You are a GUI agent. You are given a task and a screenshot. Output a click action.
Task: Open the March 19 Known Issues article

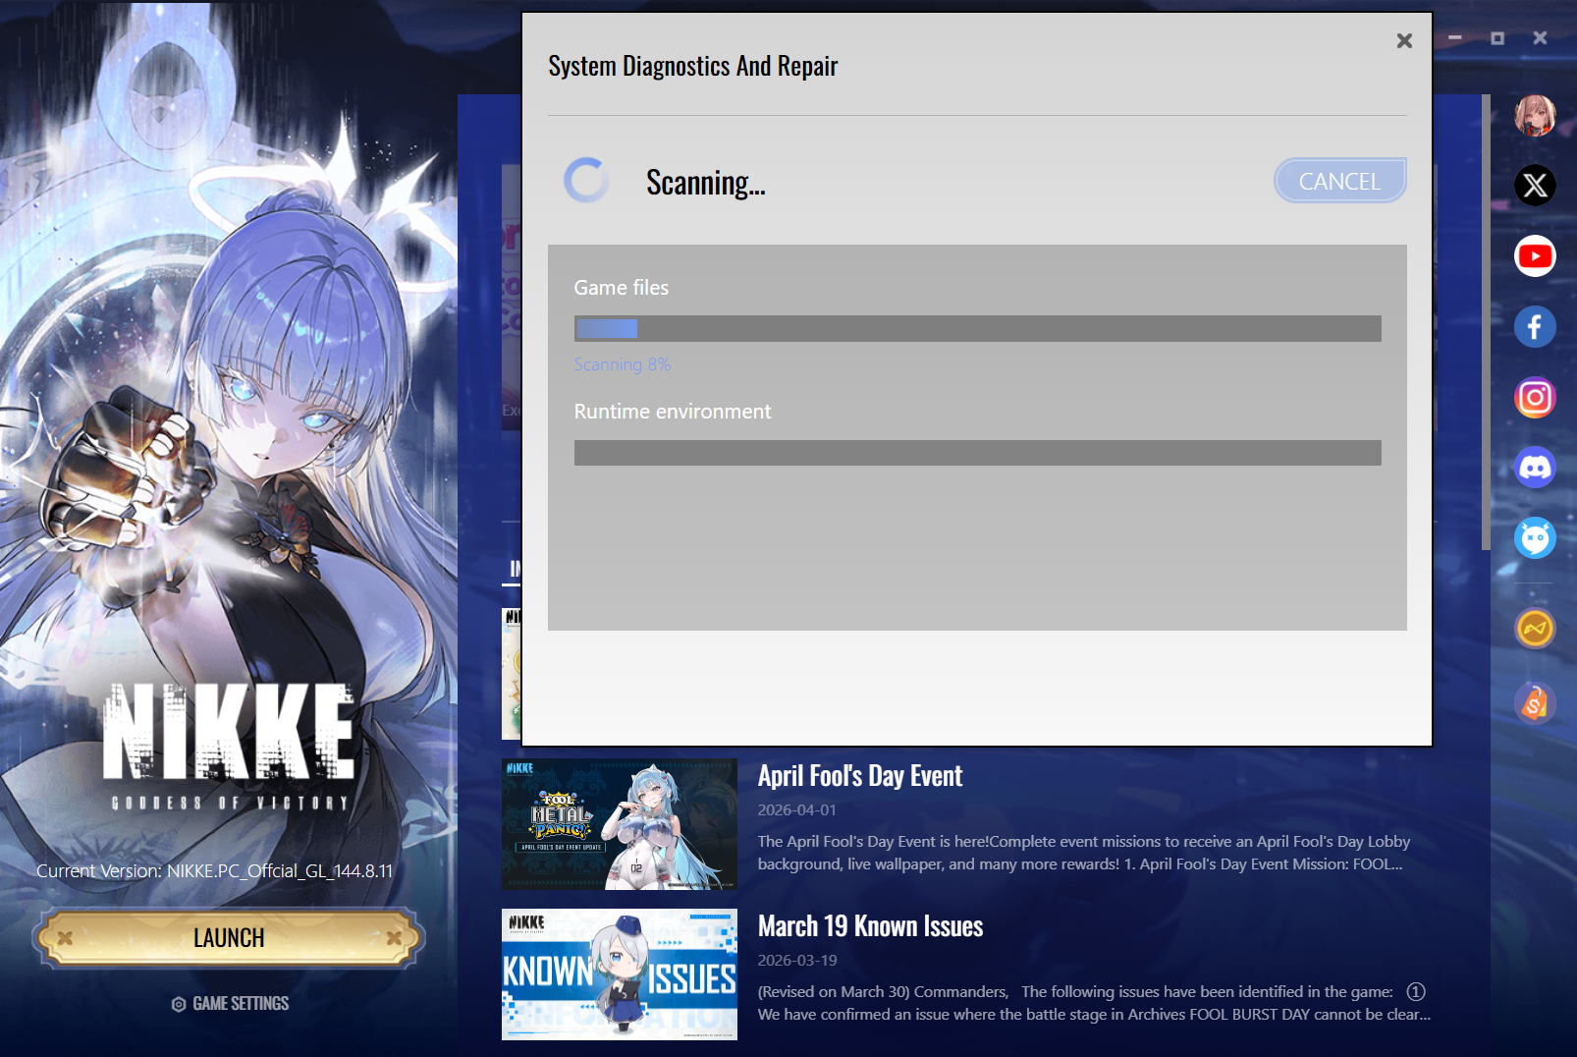871,926
